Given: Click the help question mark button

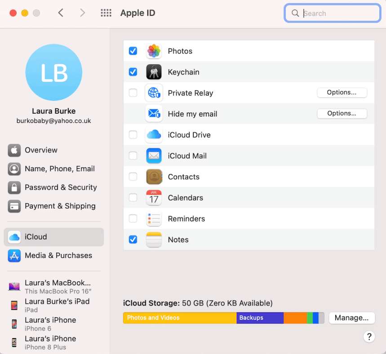Looking at the screenshot, I should click(x=369, y=336).
